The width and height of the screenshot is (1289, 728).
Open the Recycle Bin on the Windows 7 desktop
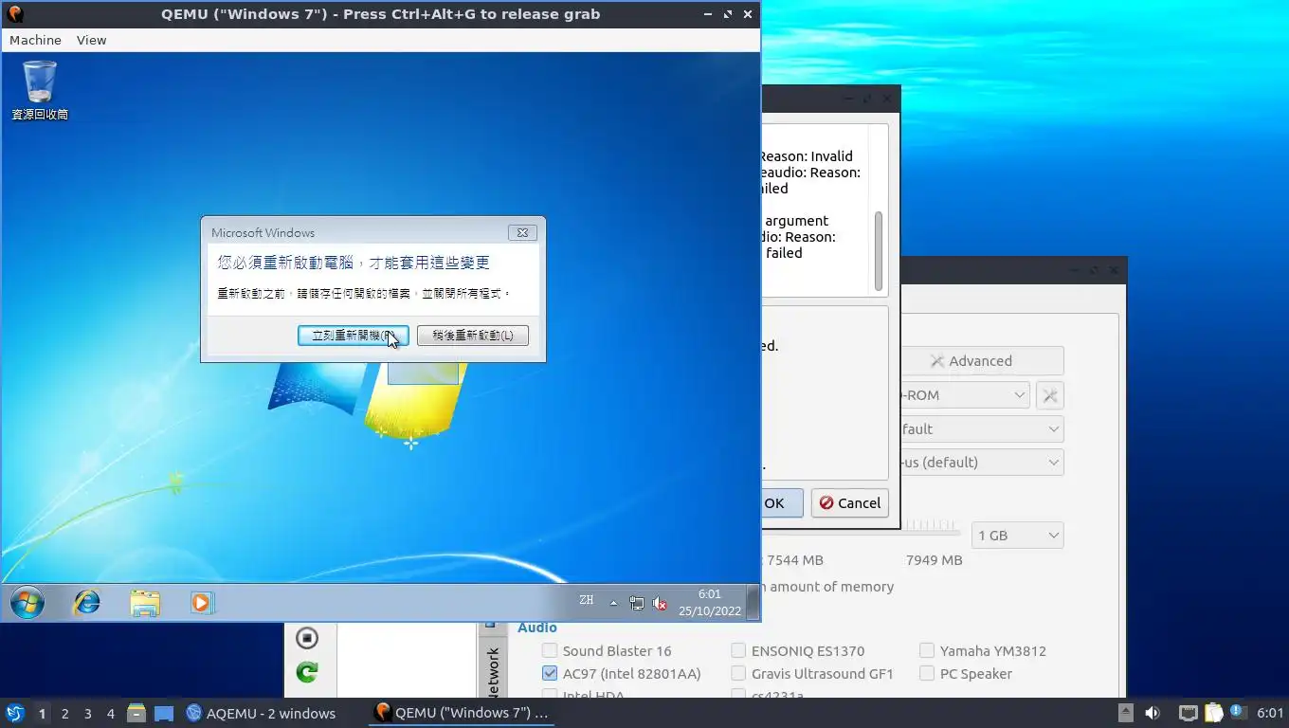pos(40,91)
